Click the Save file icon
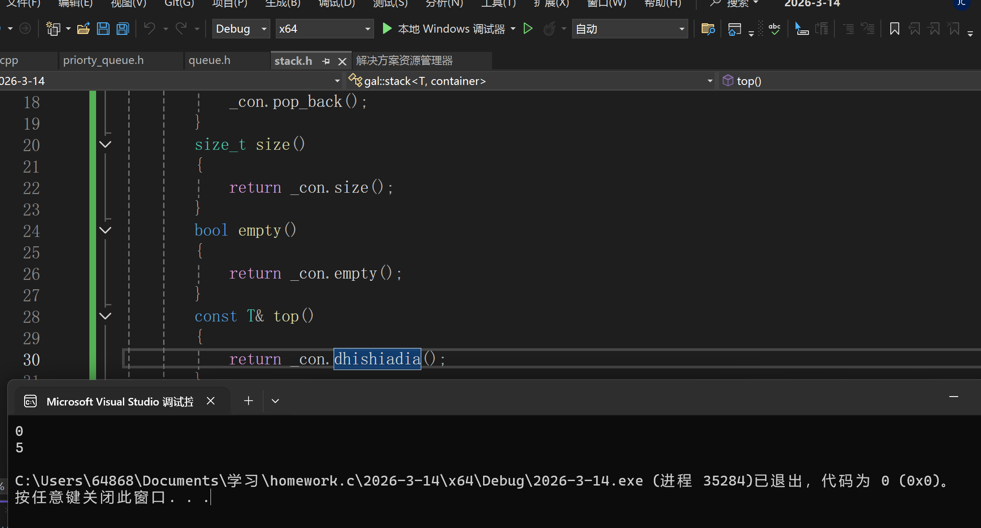981x528 pixels. pos(103,29)
